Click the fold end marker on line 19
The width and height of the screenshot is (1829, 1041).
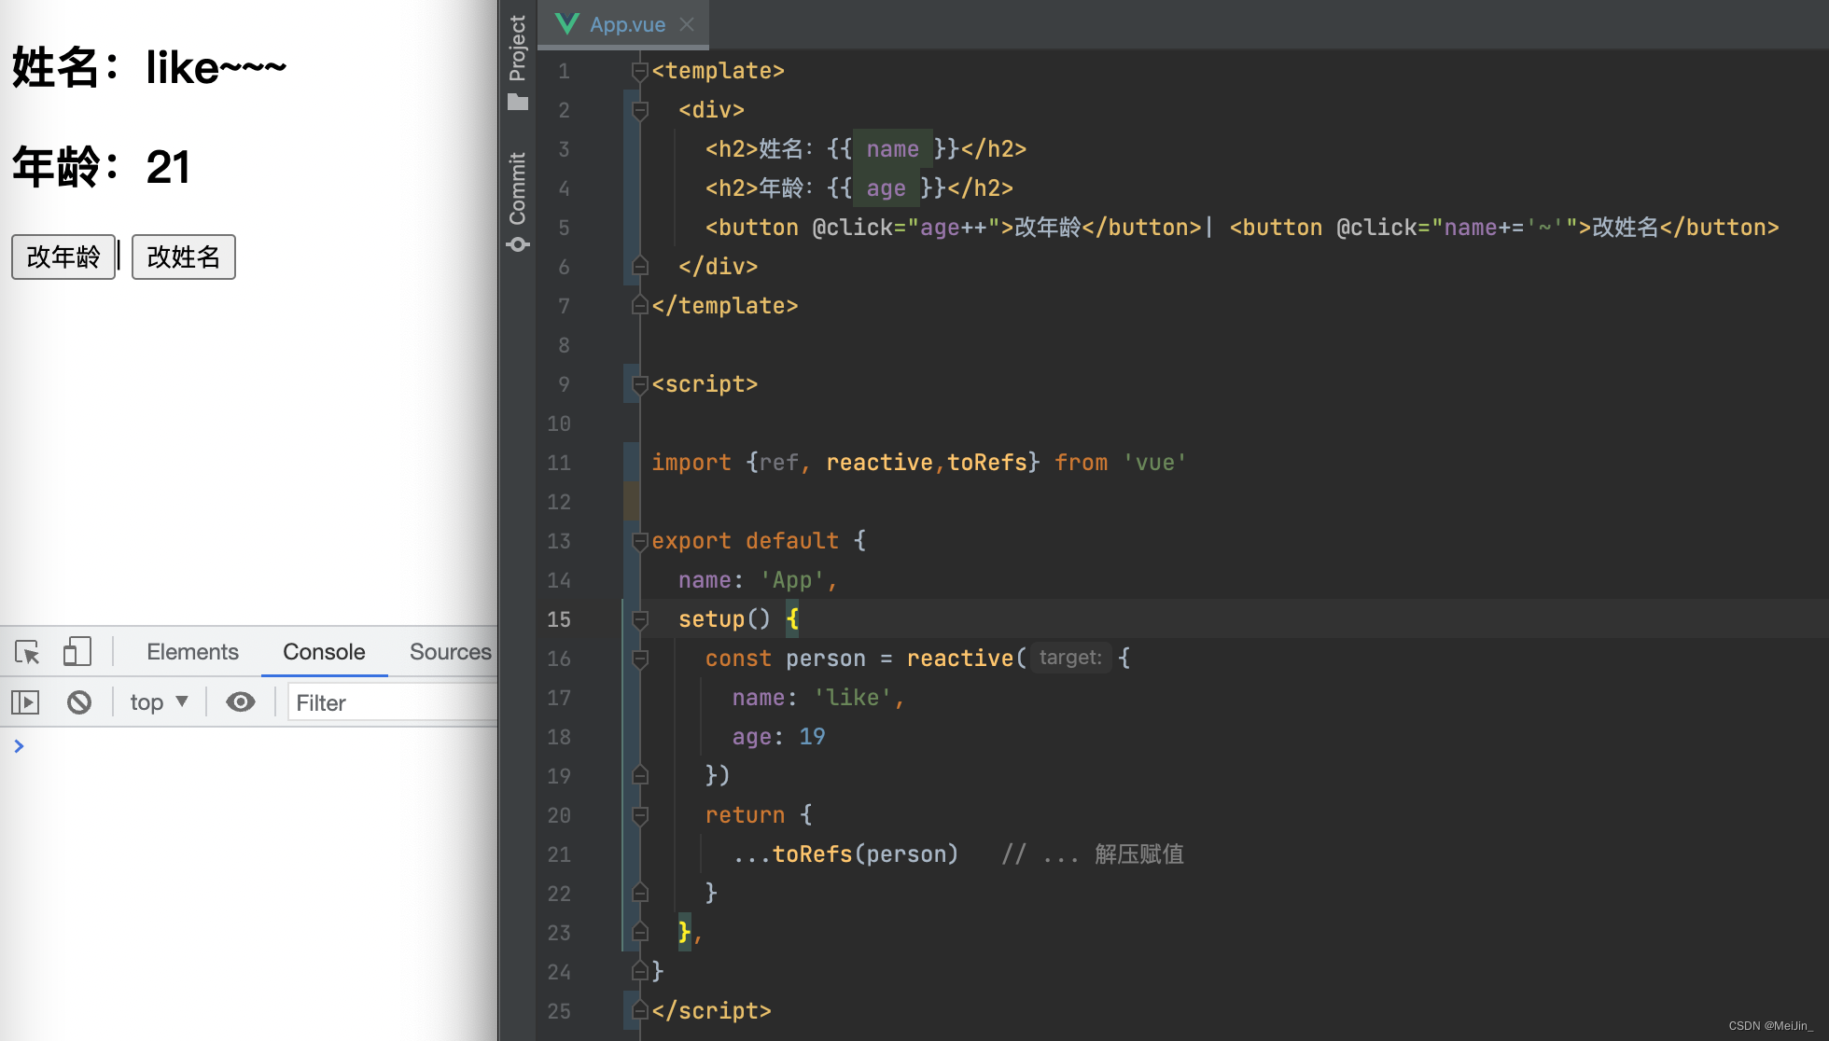(x=640, y=776)
